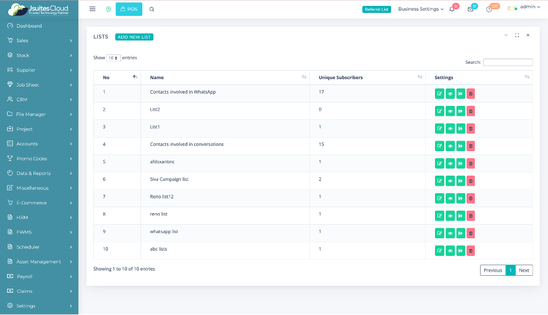
Task: Open Business Settings dropdown
Action: click(x=420, y=9)
